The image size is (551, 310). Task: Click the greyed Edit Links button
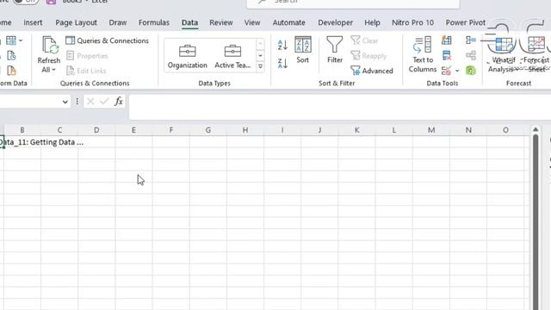86,71
